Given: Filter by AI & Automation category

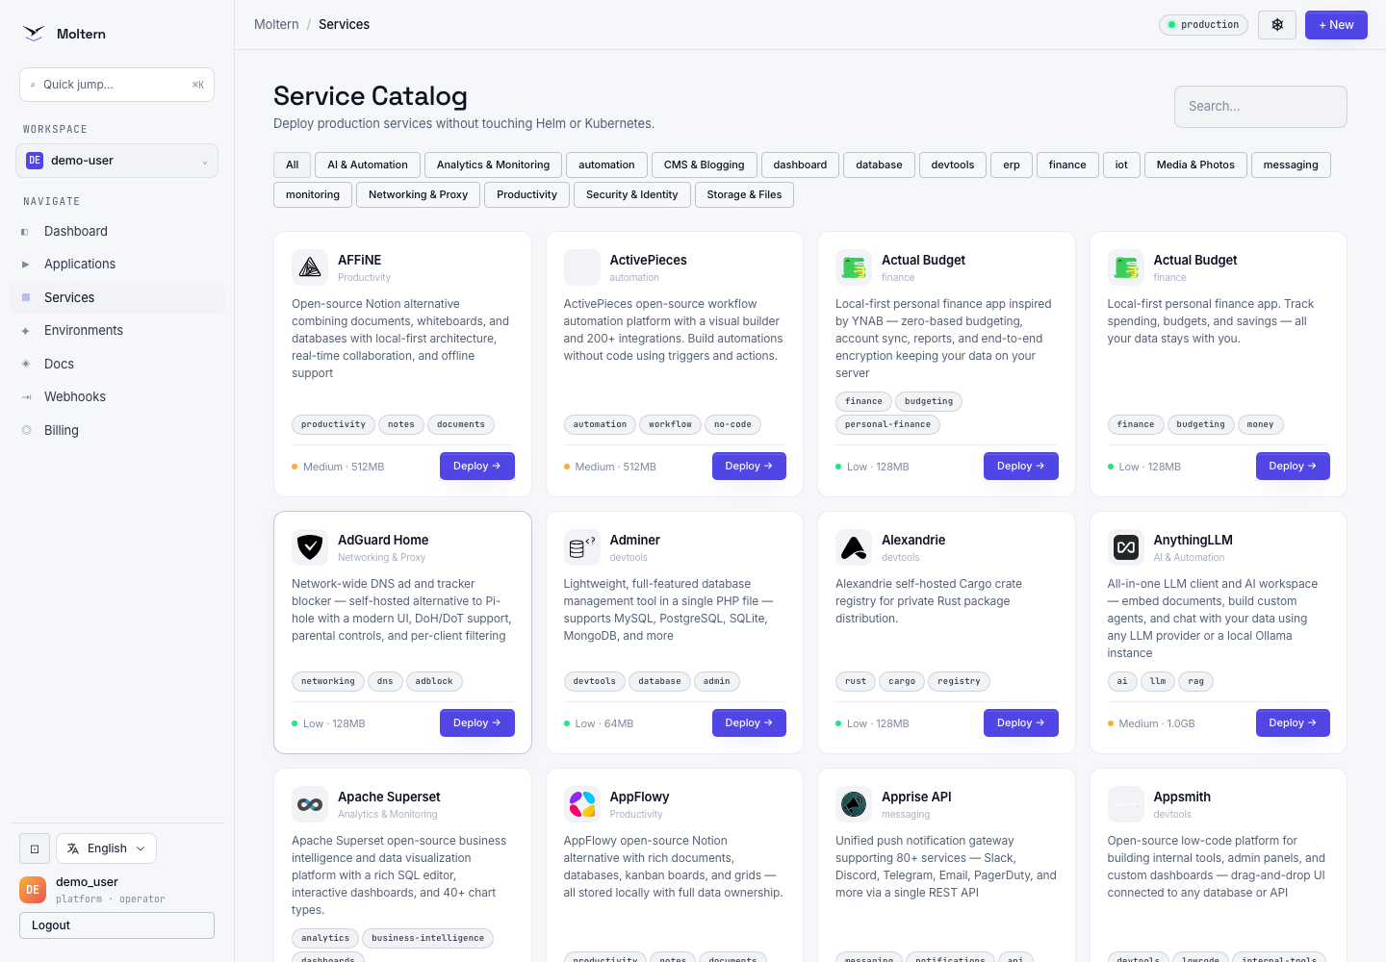Looking at the screenshot, I should [x=368, y=165].
